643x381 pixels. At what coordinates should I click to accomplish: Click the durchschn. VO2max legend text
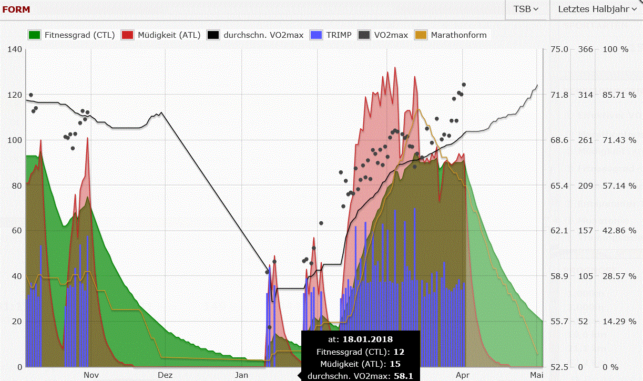point(263,35)
